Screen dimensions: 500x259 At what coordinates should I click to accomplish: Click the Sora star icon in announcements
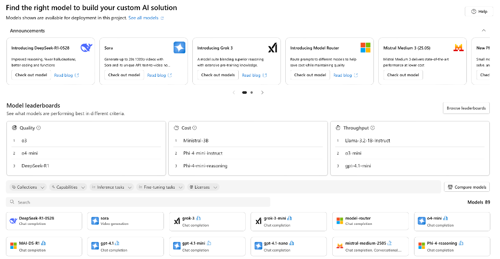[179, 48]
